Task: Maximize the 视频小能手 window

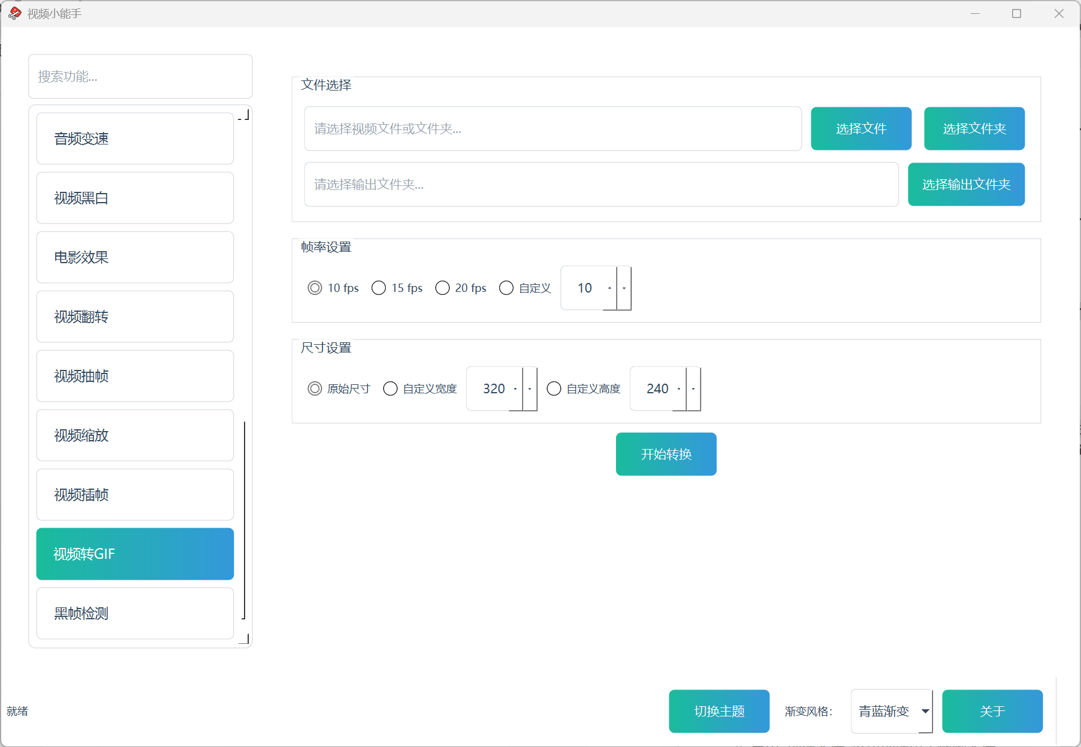Action: 1017,13
